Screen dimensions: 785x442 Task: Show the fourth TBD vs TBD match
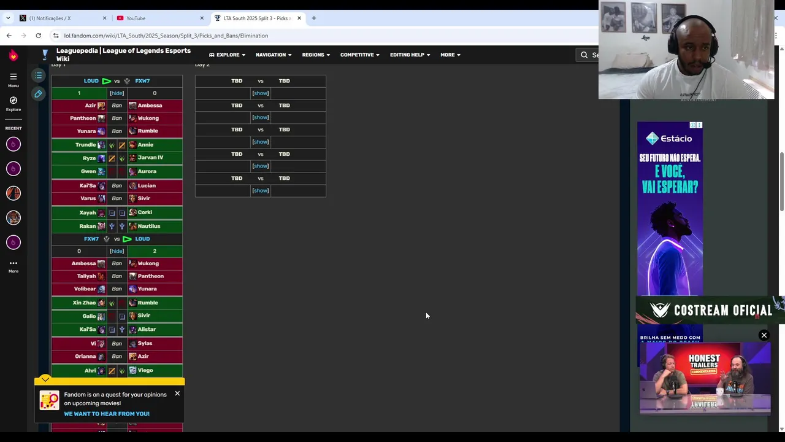click(260, 166)
